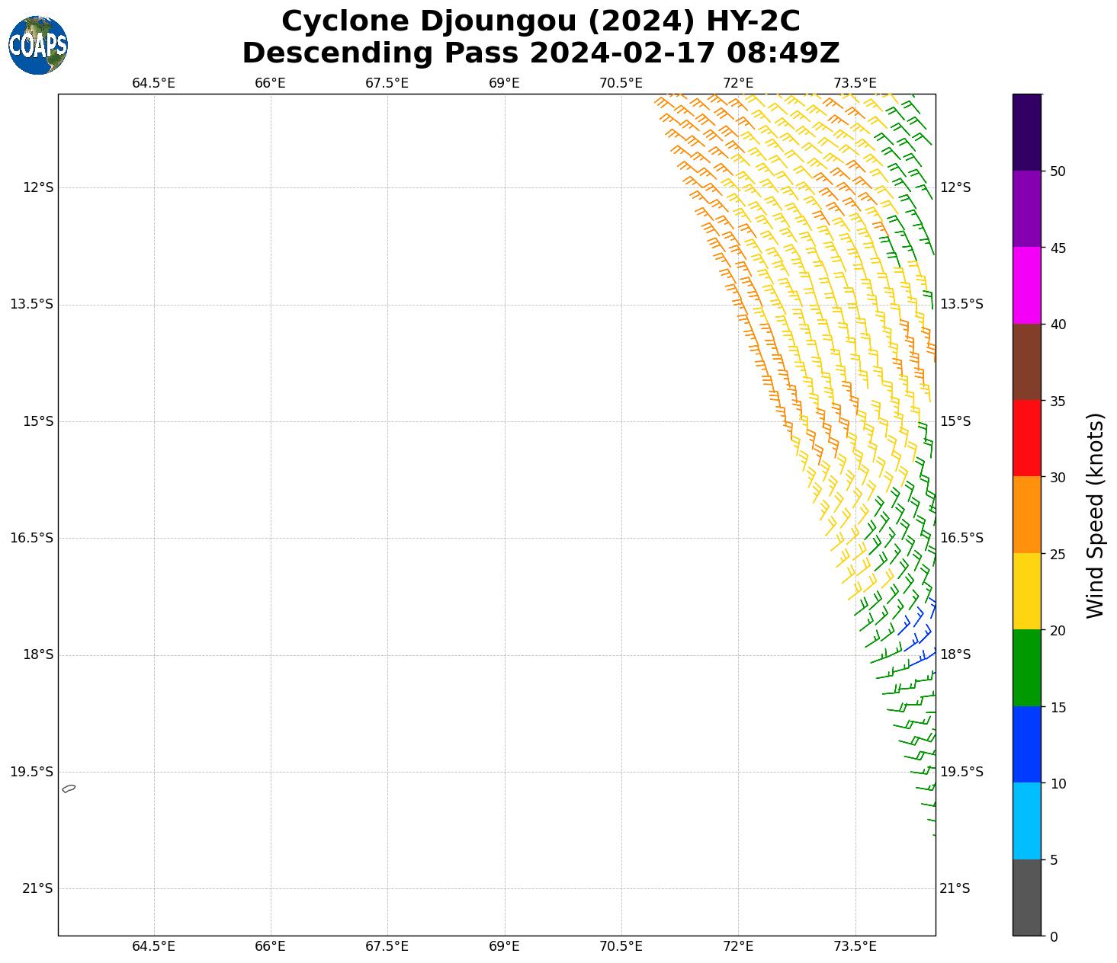This screenshot has height=963, width=1117.
Task: Click the 69°E label on the top axis
Action: (x=504, y=83)
